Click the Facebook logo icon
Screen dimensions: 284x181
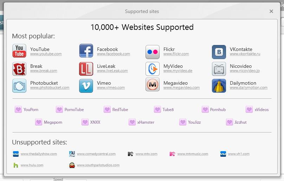[x=86, y=51]
